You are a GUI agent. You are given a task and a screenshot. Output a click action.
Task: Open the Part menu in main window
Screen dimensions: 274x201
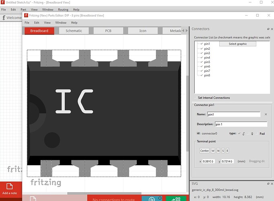23,10
